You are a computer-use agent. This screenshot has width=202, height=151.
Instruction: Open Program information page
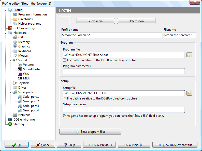pyautogui.click(x=33, y=14)
